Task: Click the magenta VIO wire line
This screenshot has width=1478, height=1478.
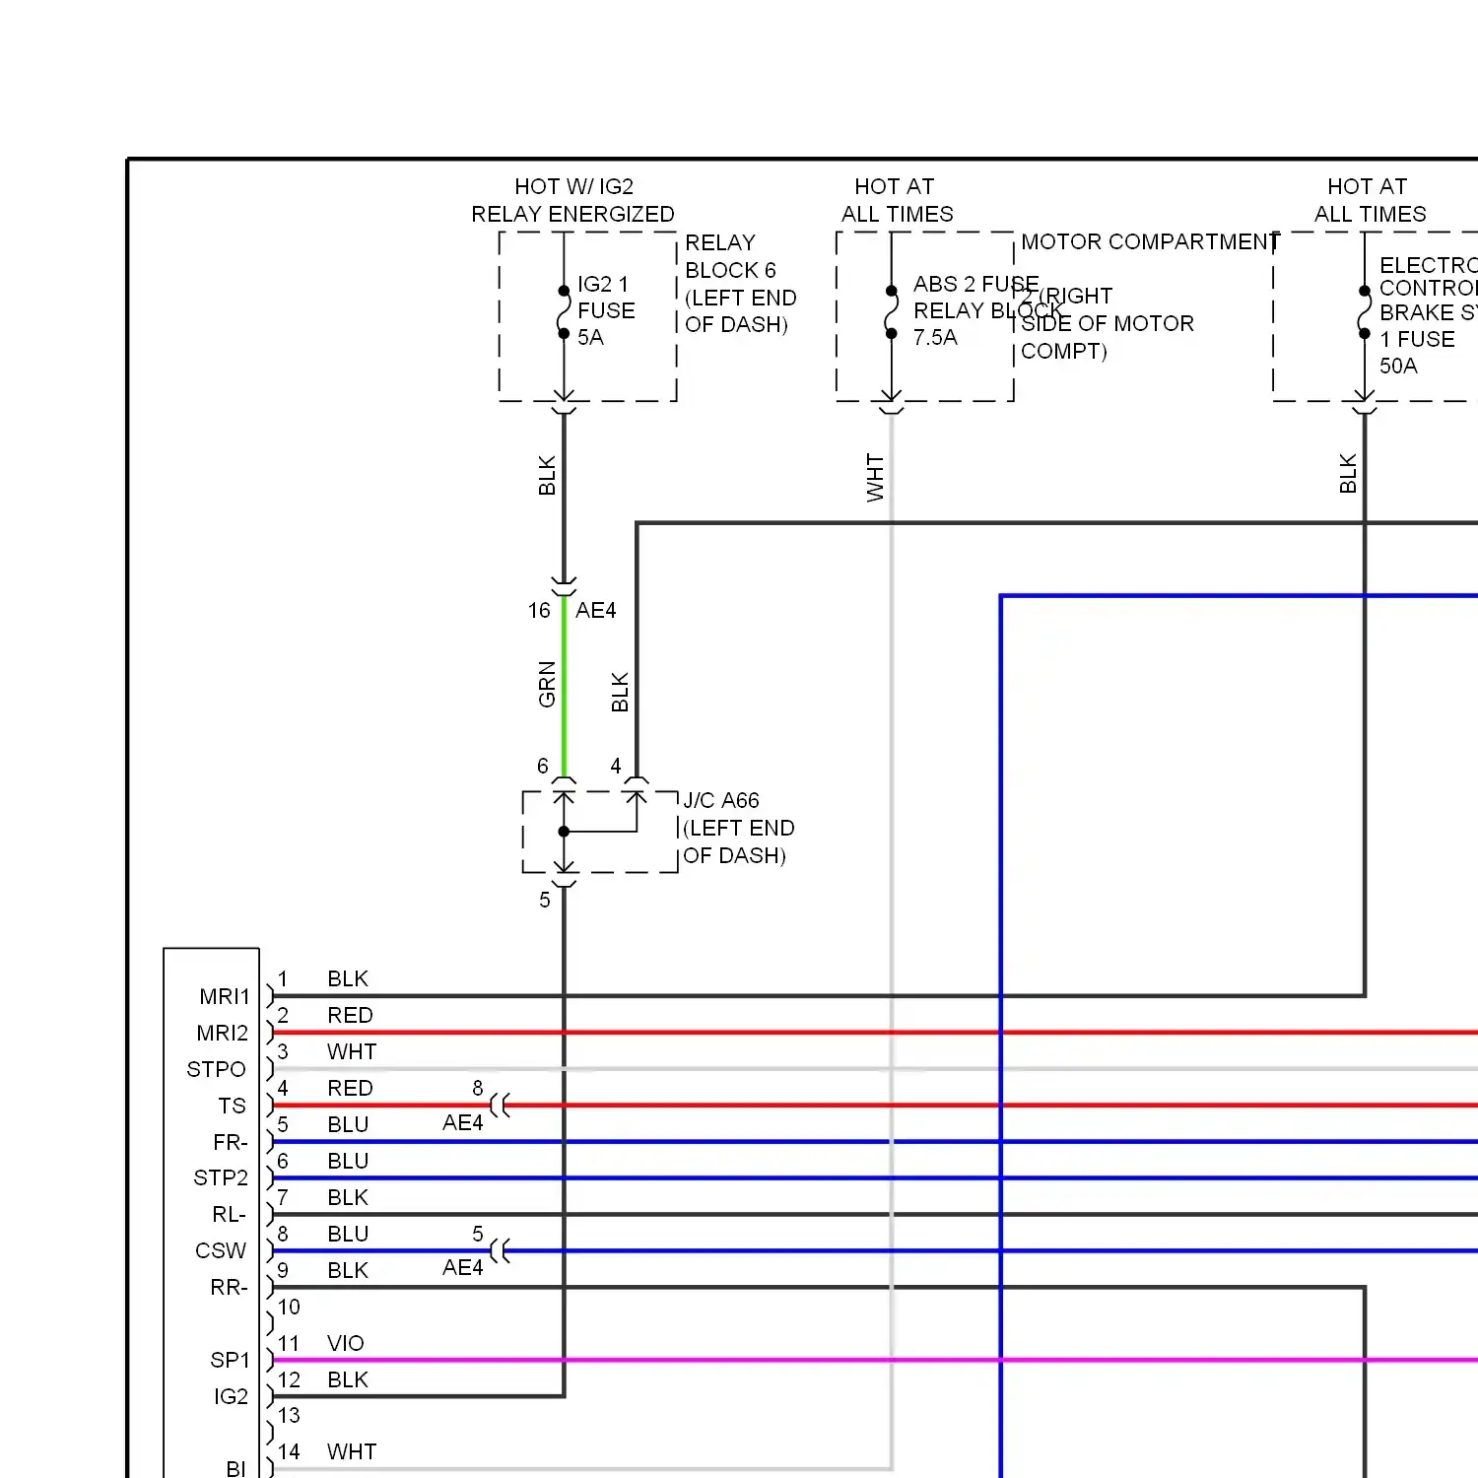Action: tap(875, 1361)
